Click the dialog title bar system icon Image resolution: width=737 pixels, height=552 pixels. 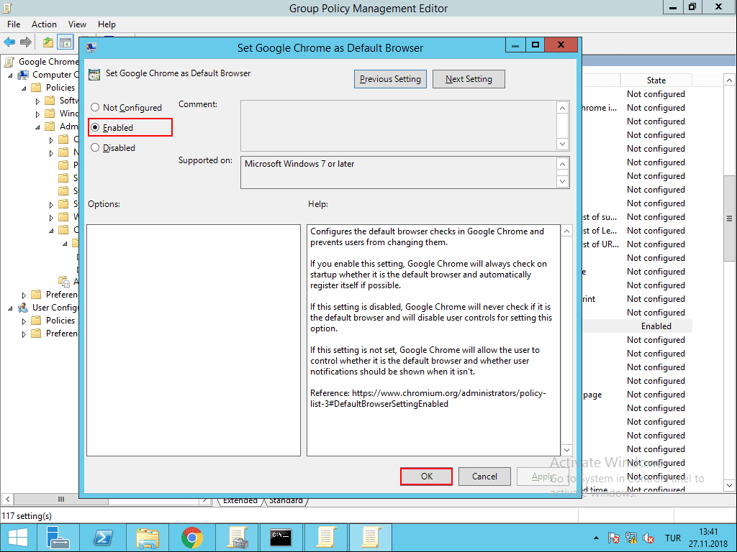pos(91,47)
